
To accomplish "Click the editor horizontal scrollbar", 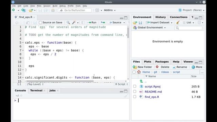I will [60, 81].
